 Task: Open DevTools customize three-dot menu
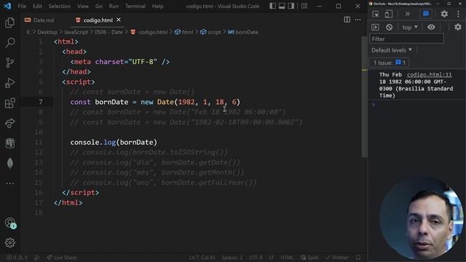tap(458, 14)
